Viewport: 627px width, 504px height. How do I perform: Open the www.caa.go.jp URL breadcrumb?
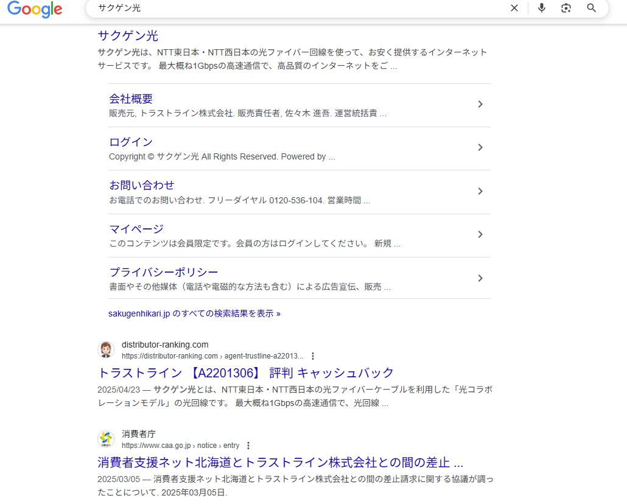180,446
